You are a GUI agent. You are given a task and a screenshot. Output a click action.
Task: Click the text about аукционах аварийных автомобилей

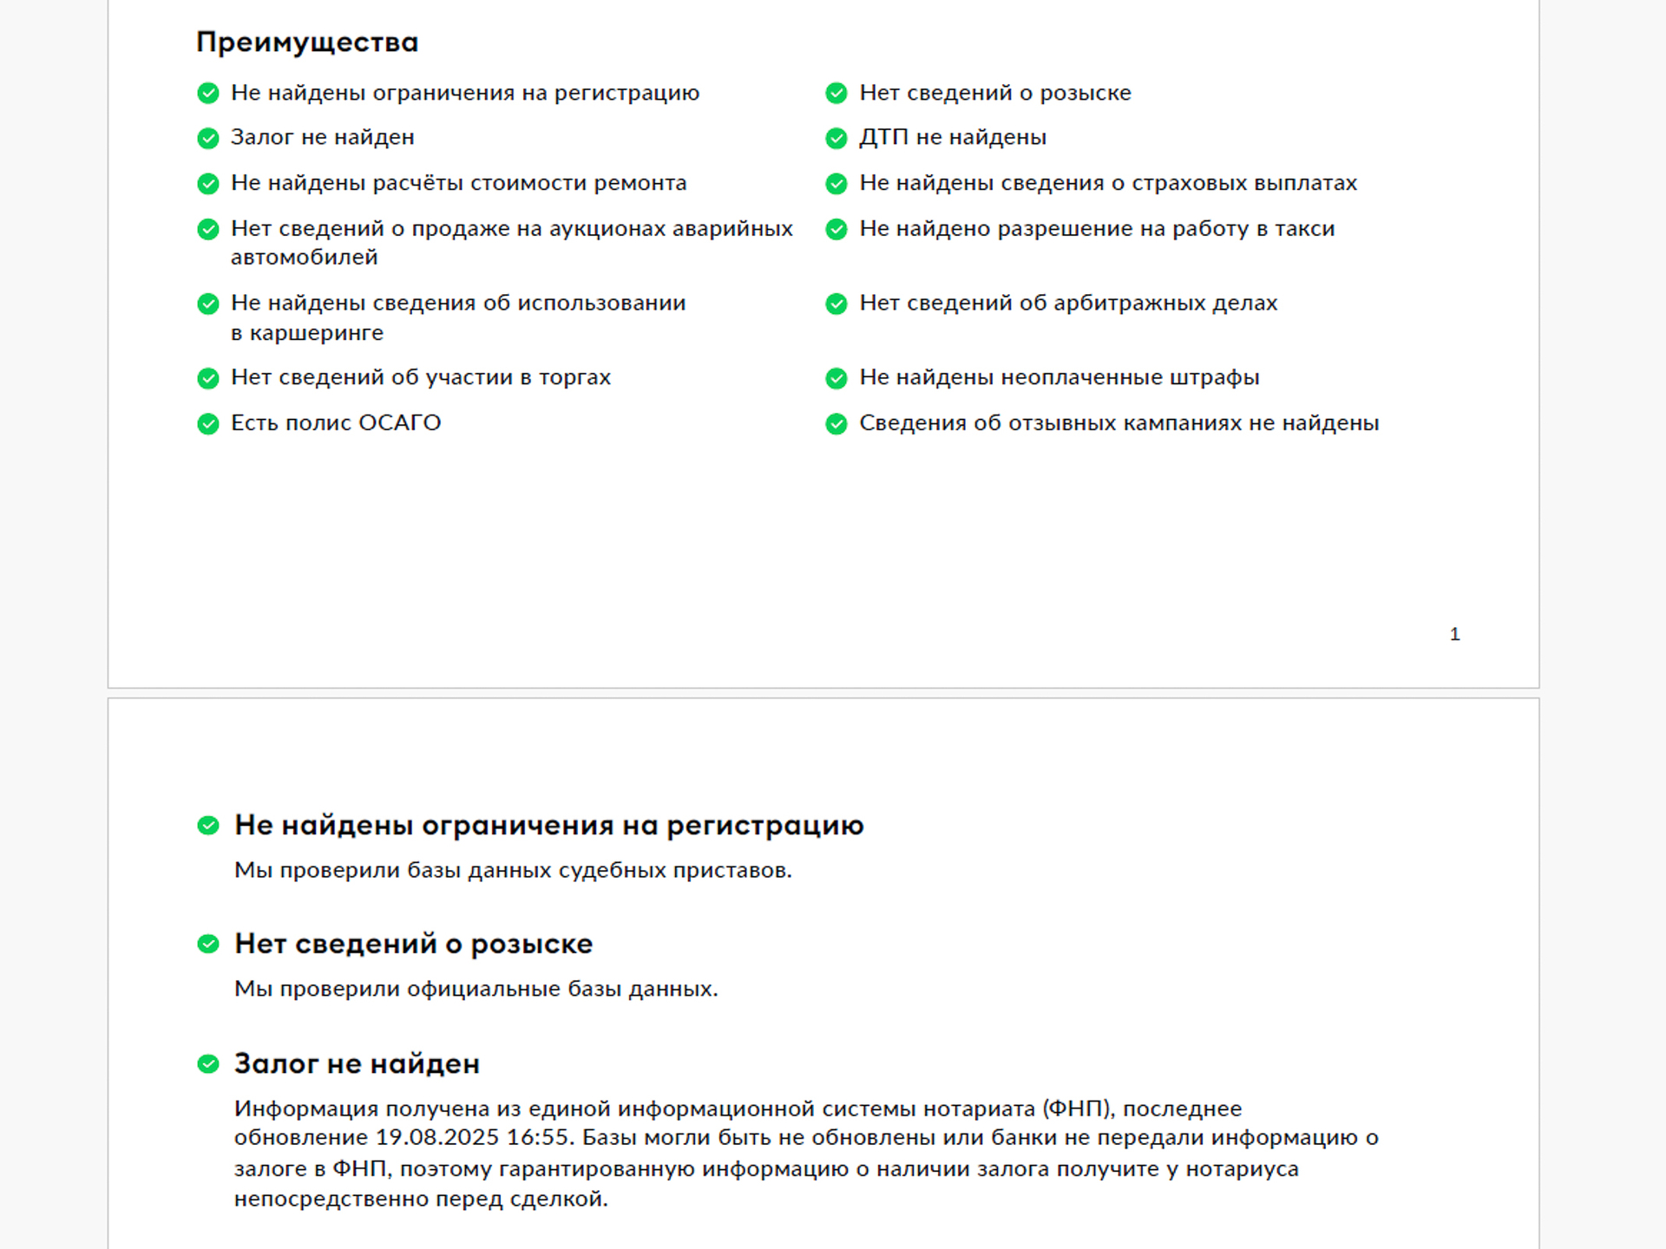click(x=512, y=243)
